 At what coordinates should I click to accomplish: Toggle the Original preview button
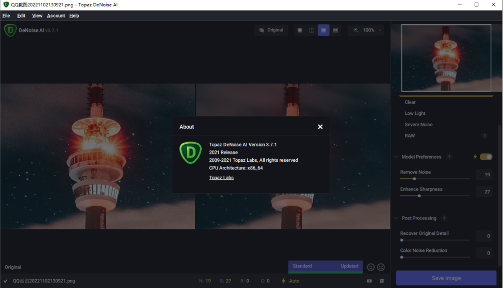271,30
